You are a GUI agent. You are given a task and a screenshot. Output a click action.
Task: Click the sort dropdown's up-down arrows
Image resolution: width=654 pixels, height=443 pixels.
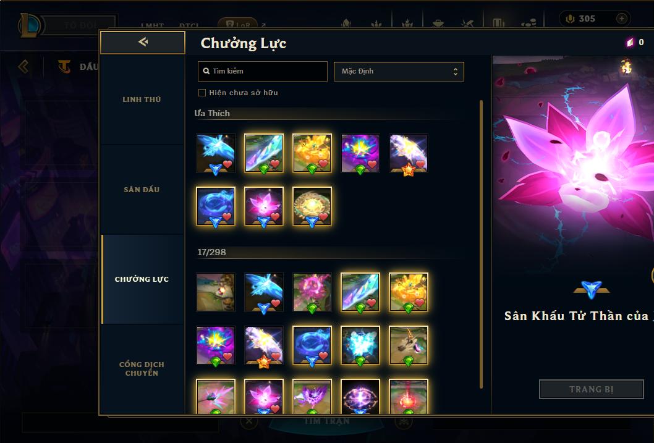point(456,72)
